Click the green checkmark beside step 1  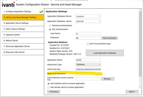tap(41, 12)
